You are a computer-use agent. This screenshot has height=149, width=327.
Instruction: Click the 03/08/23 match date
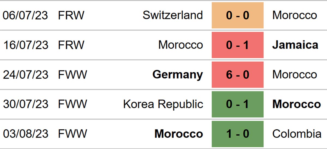coord(26,134)
